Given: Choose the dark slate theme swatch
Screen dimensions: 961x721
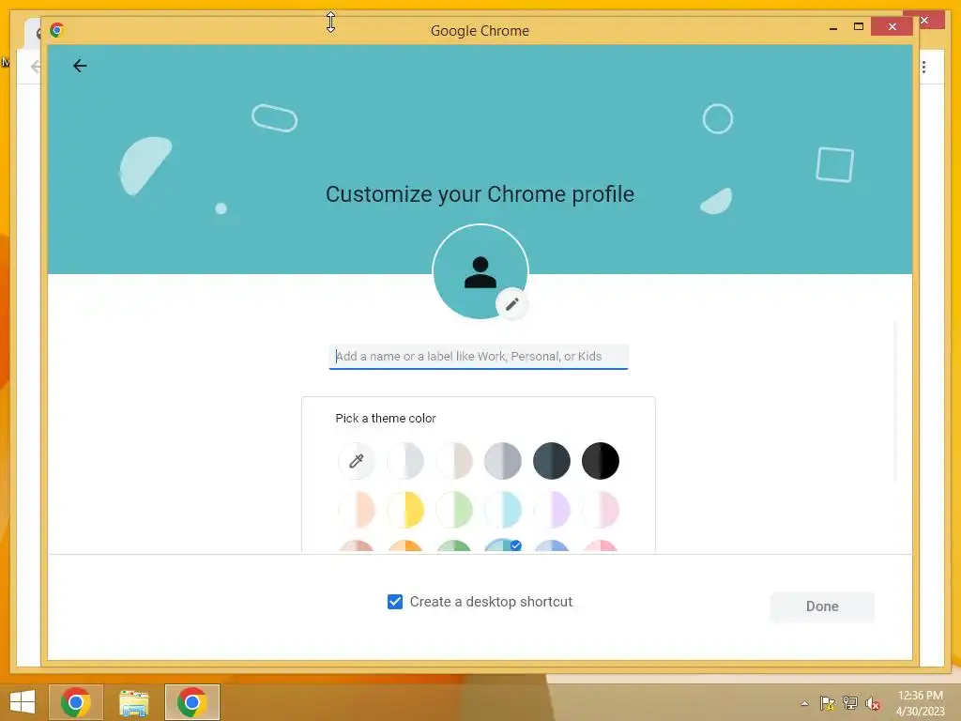Looking at the screenshot, I should click(x=552, y=460).
